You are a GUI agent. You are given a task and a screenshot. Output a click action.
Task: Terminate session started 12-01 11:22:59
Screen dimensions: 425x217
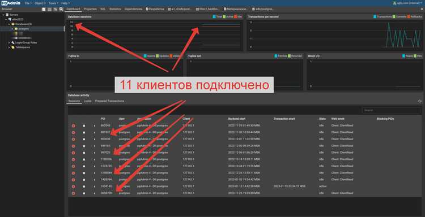pyautogui.click(x=73, y=139)
